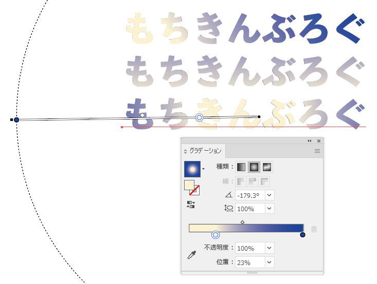Open gradient preset list arrow beside thumbnail
The width and height of the screenshot is (377, 284).
tap(203, 169)
